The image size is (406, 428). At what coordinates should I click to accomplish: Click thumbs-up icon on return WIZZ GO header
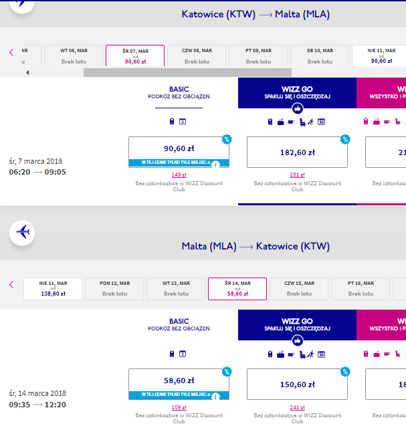click(298, 340)
